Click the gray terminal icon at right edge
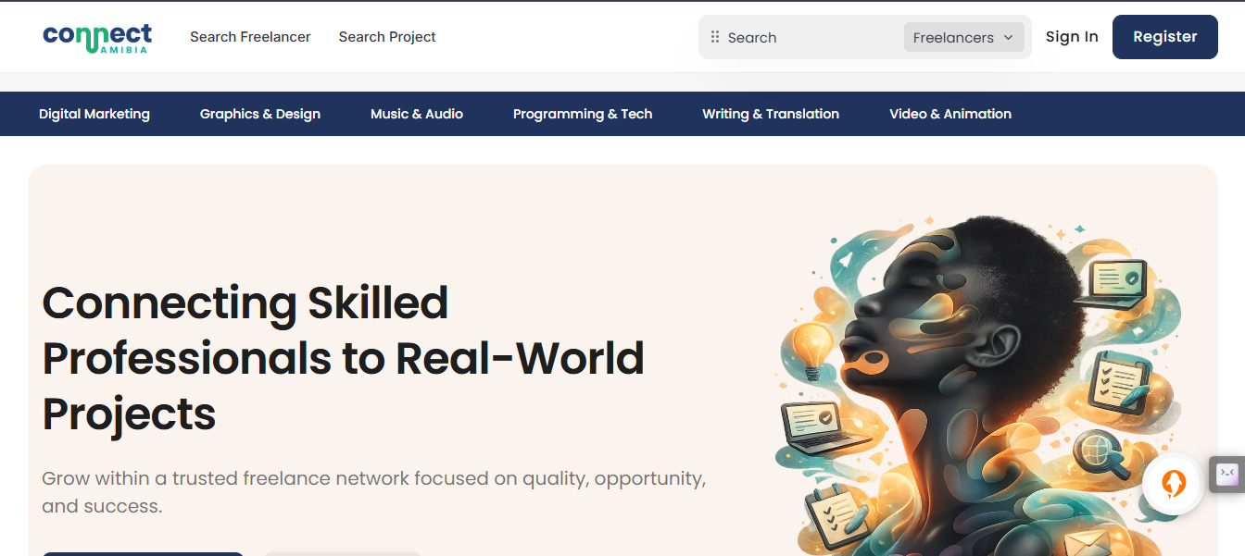1245x556 pixels. [x=1227, y=474]
